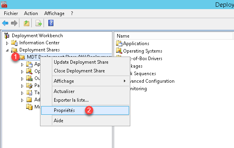This screenshot has height=148, width=234.
Task: Open the Affichage menu in the menu bar
Action: click(54, 13)
